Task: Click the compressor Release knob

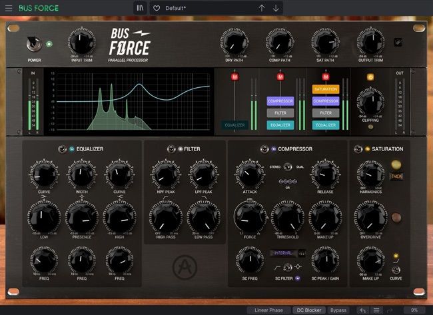Action: click(x=325, y=174)
